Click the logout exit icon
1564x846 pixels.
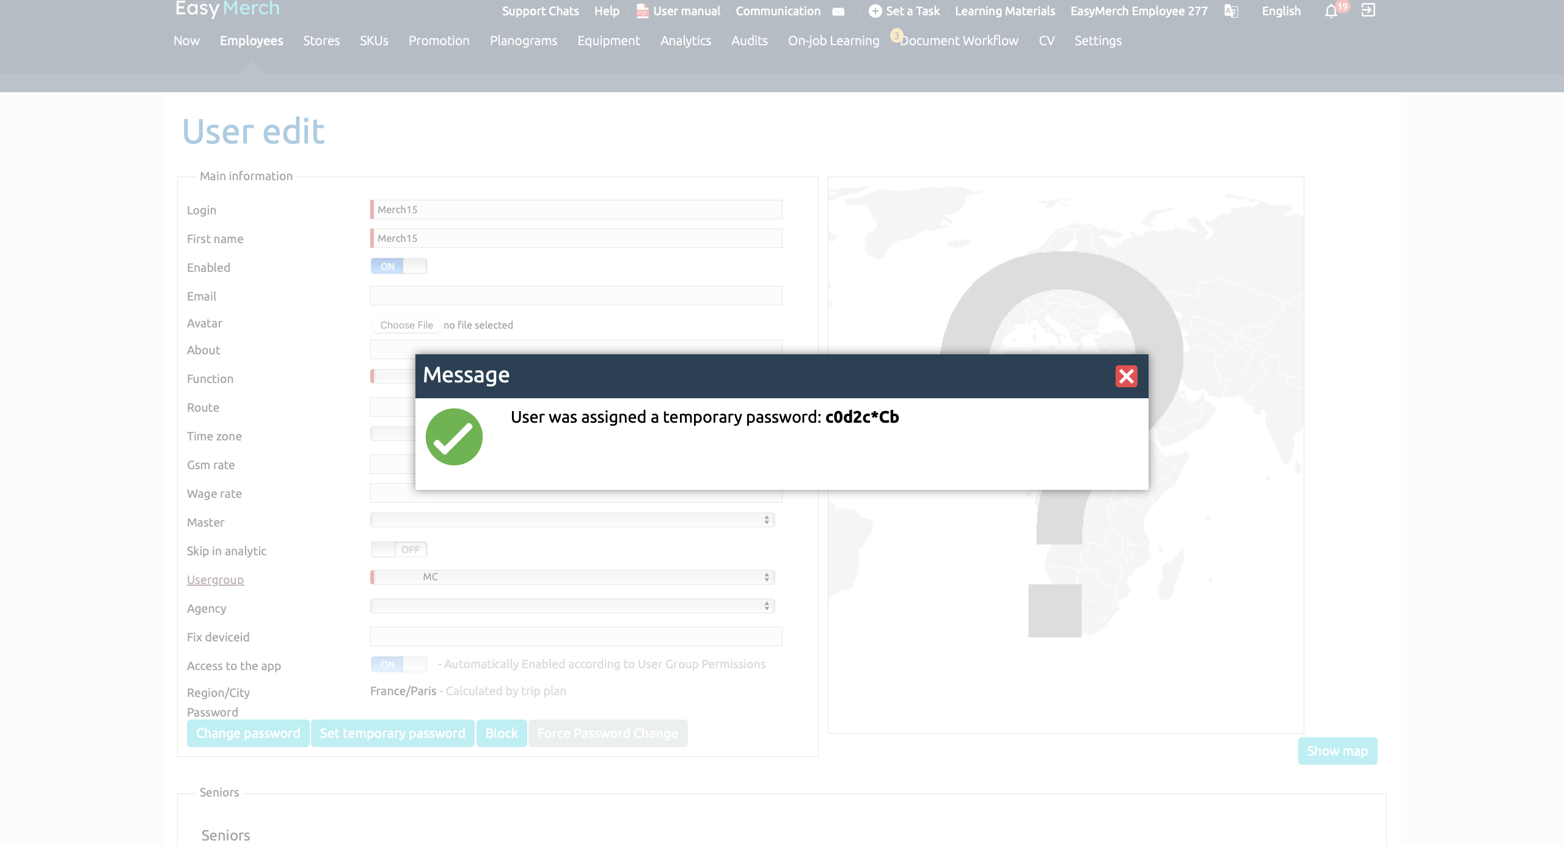pyautogui.click(x=1368, y=10)
